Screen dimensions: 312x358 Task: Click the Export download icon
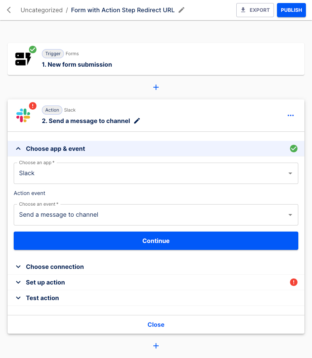pyautogui.click(x=242, y=10)
